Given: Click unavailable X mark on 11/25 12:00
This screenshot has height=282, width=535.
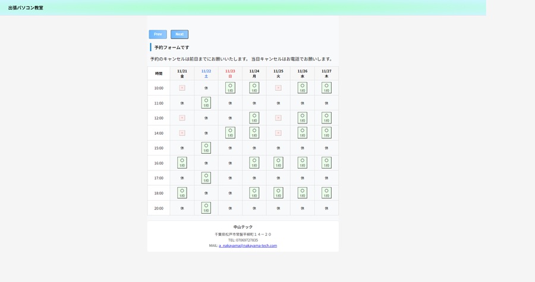Looking at the screenshot, I should [278, 118].
